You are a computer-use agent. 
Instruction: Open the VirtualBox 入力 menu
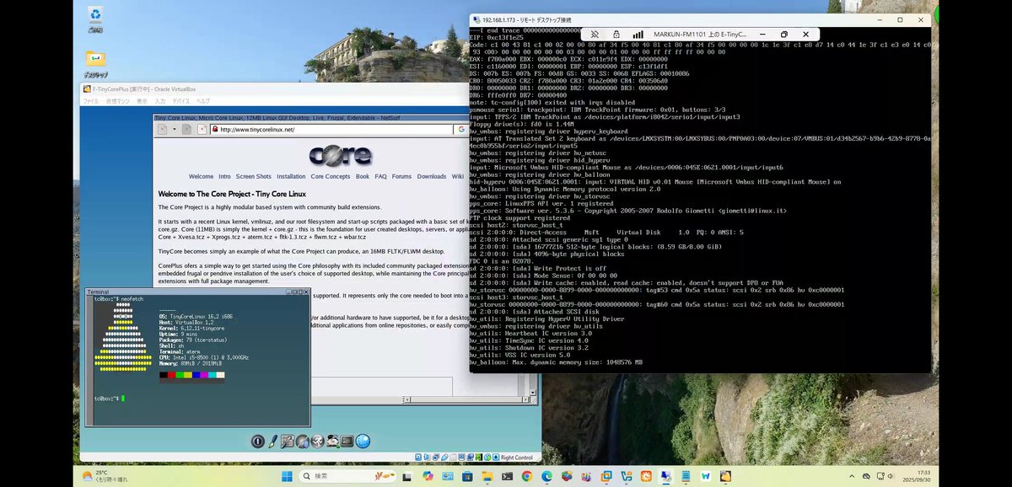point(160,100)
